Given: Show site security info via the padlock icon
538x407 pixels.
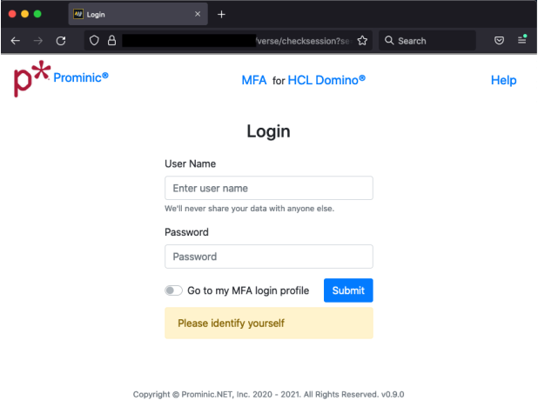Looking at the screenshot, I should pos(111,41).
